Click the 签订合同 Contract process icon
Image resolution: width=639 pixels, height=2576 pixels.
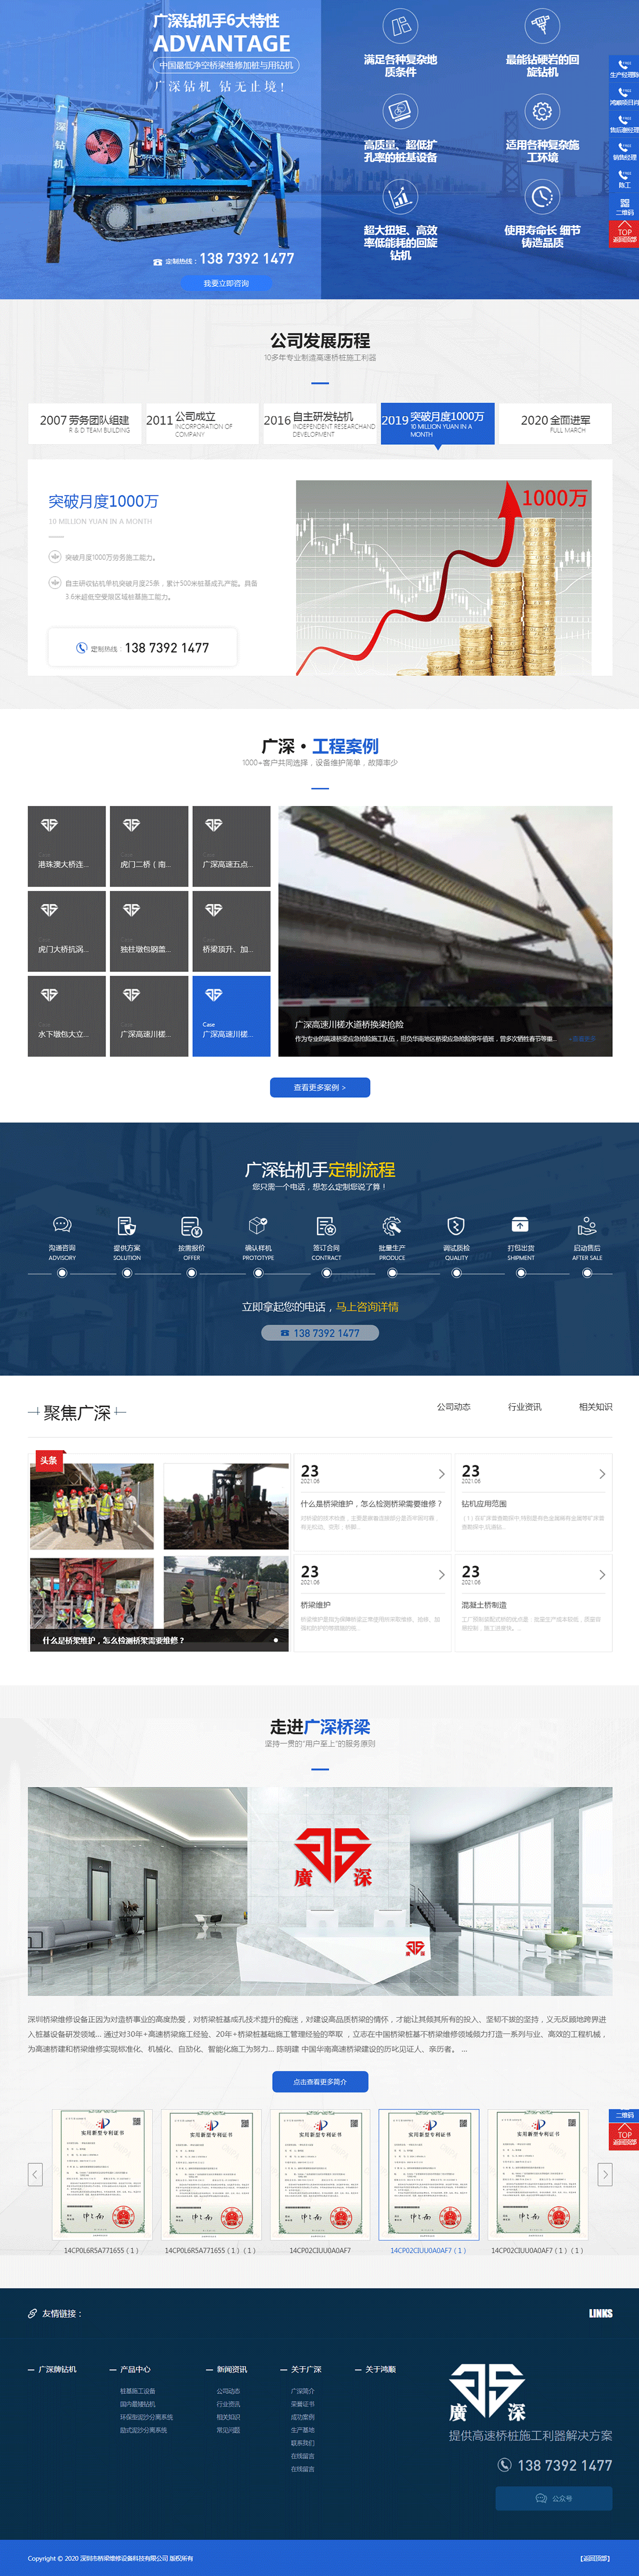click(x=326, y=1225)
